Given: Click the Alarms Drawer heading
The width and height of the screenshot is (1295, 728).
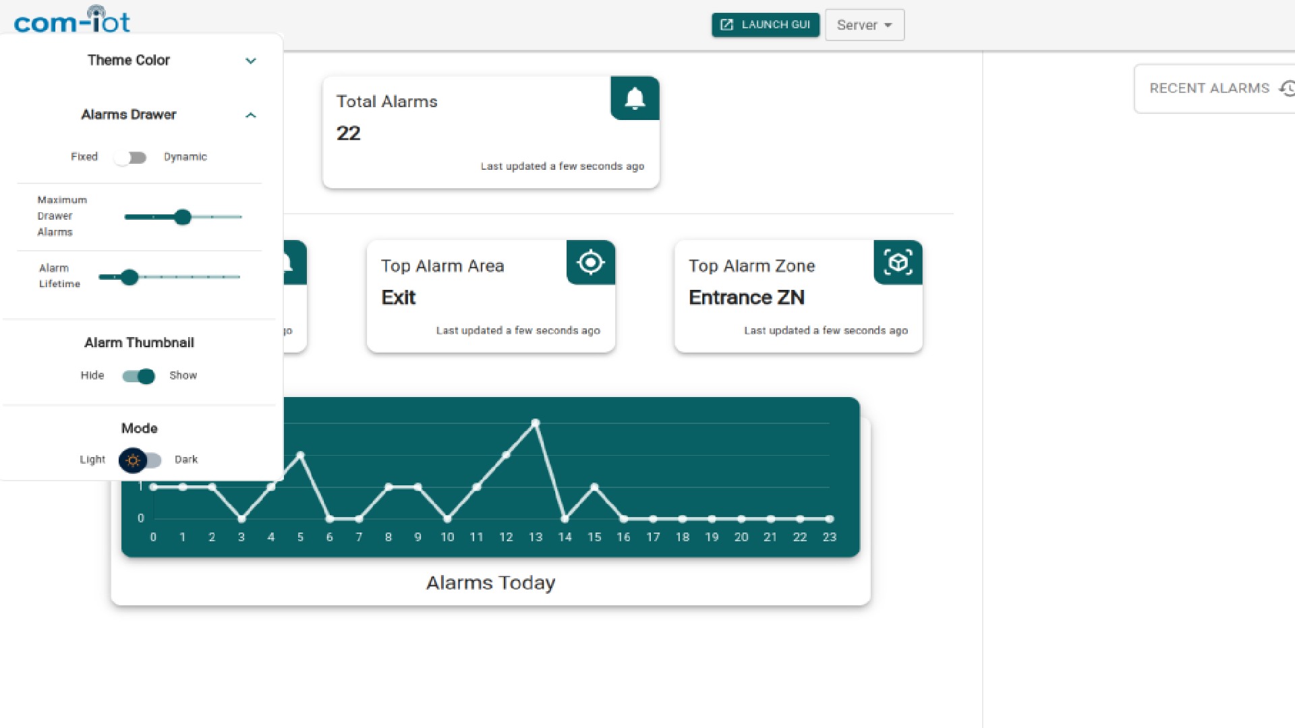Looking at the screenshot, I should coord(129,115).
